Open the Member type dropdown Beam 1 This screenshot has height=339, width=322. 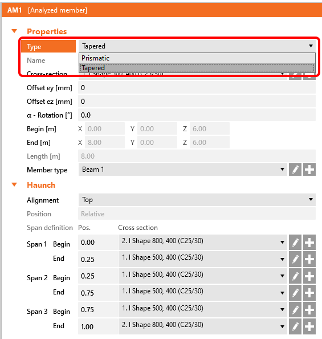[183, 169]
